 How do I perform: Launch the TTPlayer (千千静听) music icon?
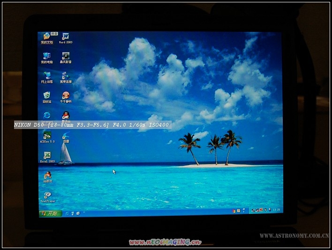point(66,96)
